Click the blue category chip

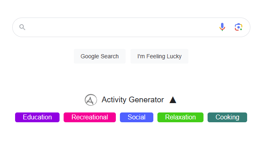137,117
